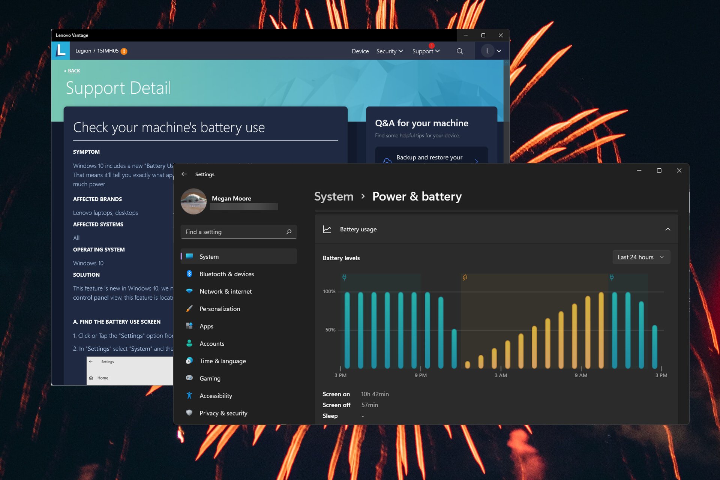Viewport: 720px width, 480px height.
Task: Click the Legion 7 15IMH05 device name
Action: (97, 51)
